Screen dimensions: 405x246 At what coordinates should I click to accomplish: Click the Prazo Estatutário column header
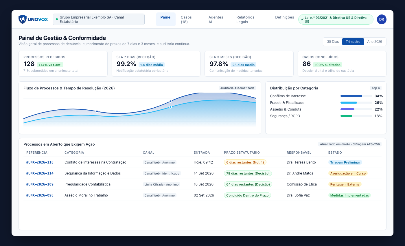242,153
